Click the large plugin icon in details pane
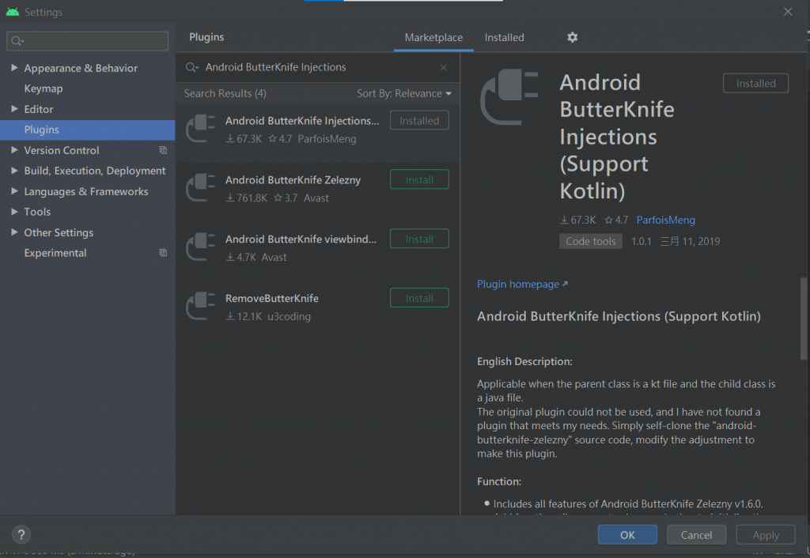The image size is (810, 558). coord(509,97)
